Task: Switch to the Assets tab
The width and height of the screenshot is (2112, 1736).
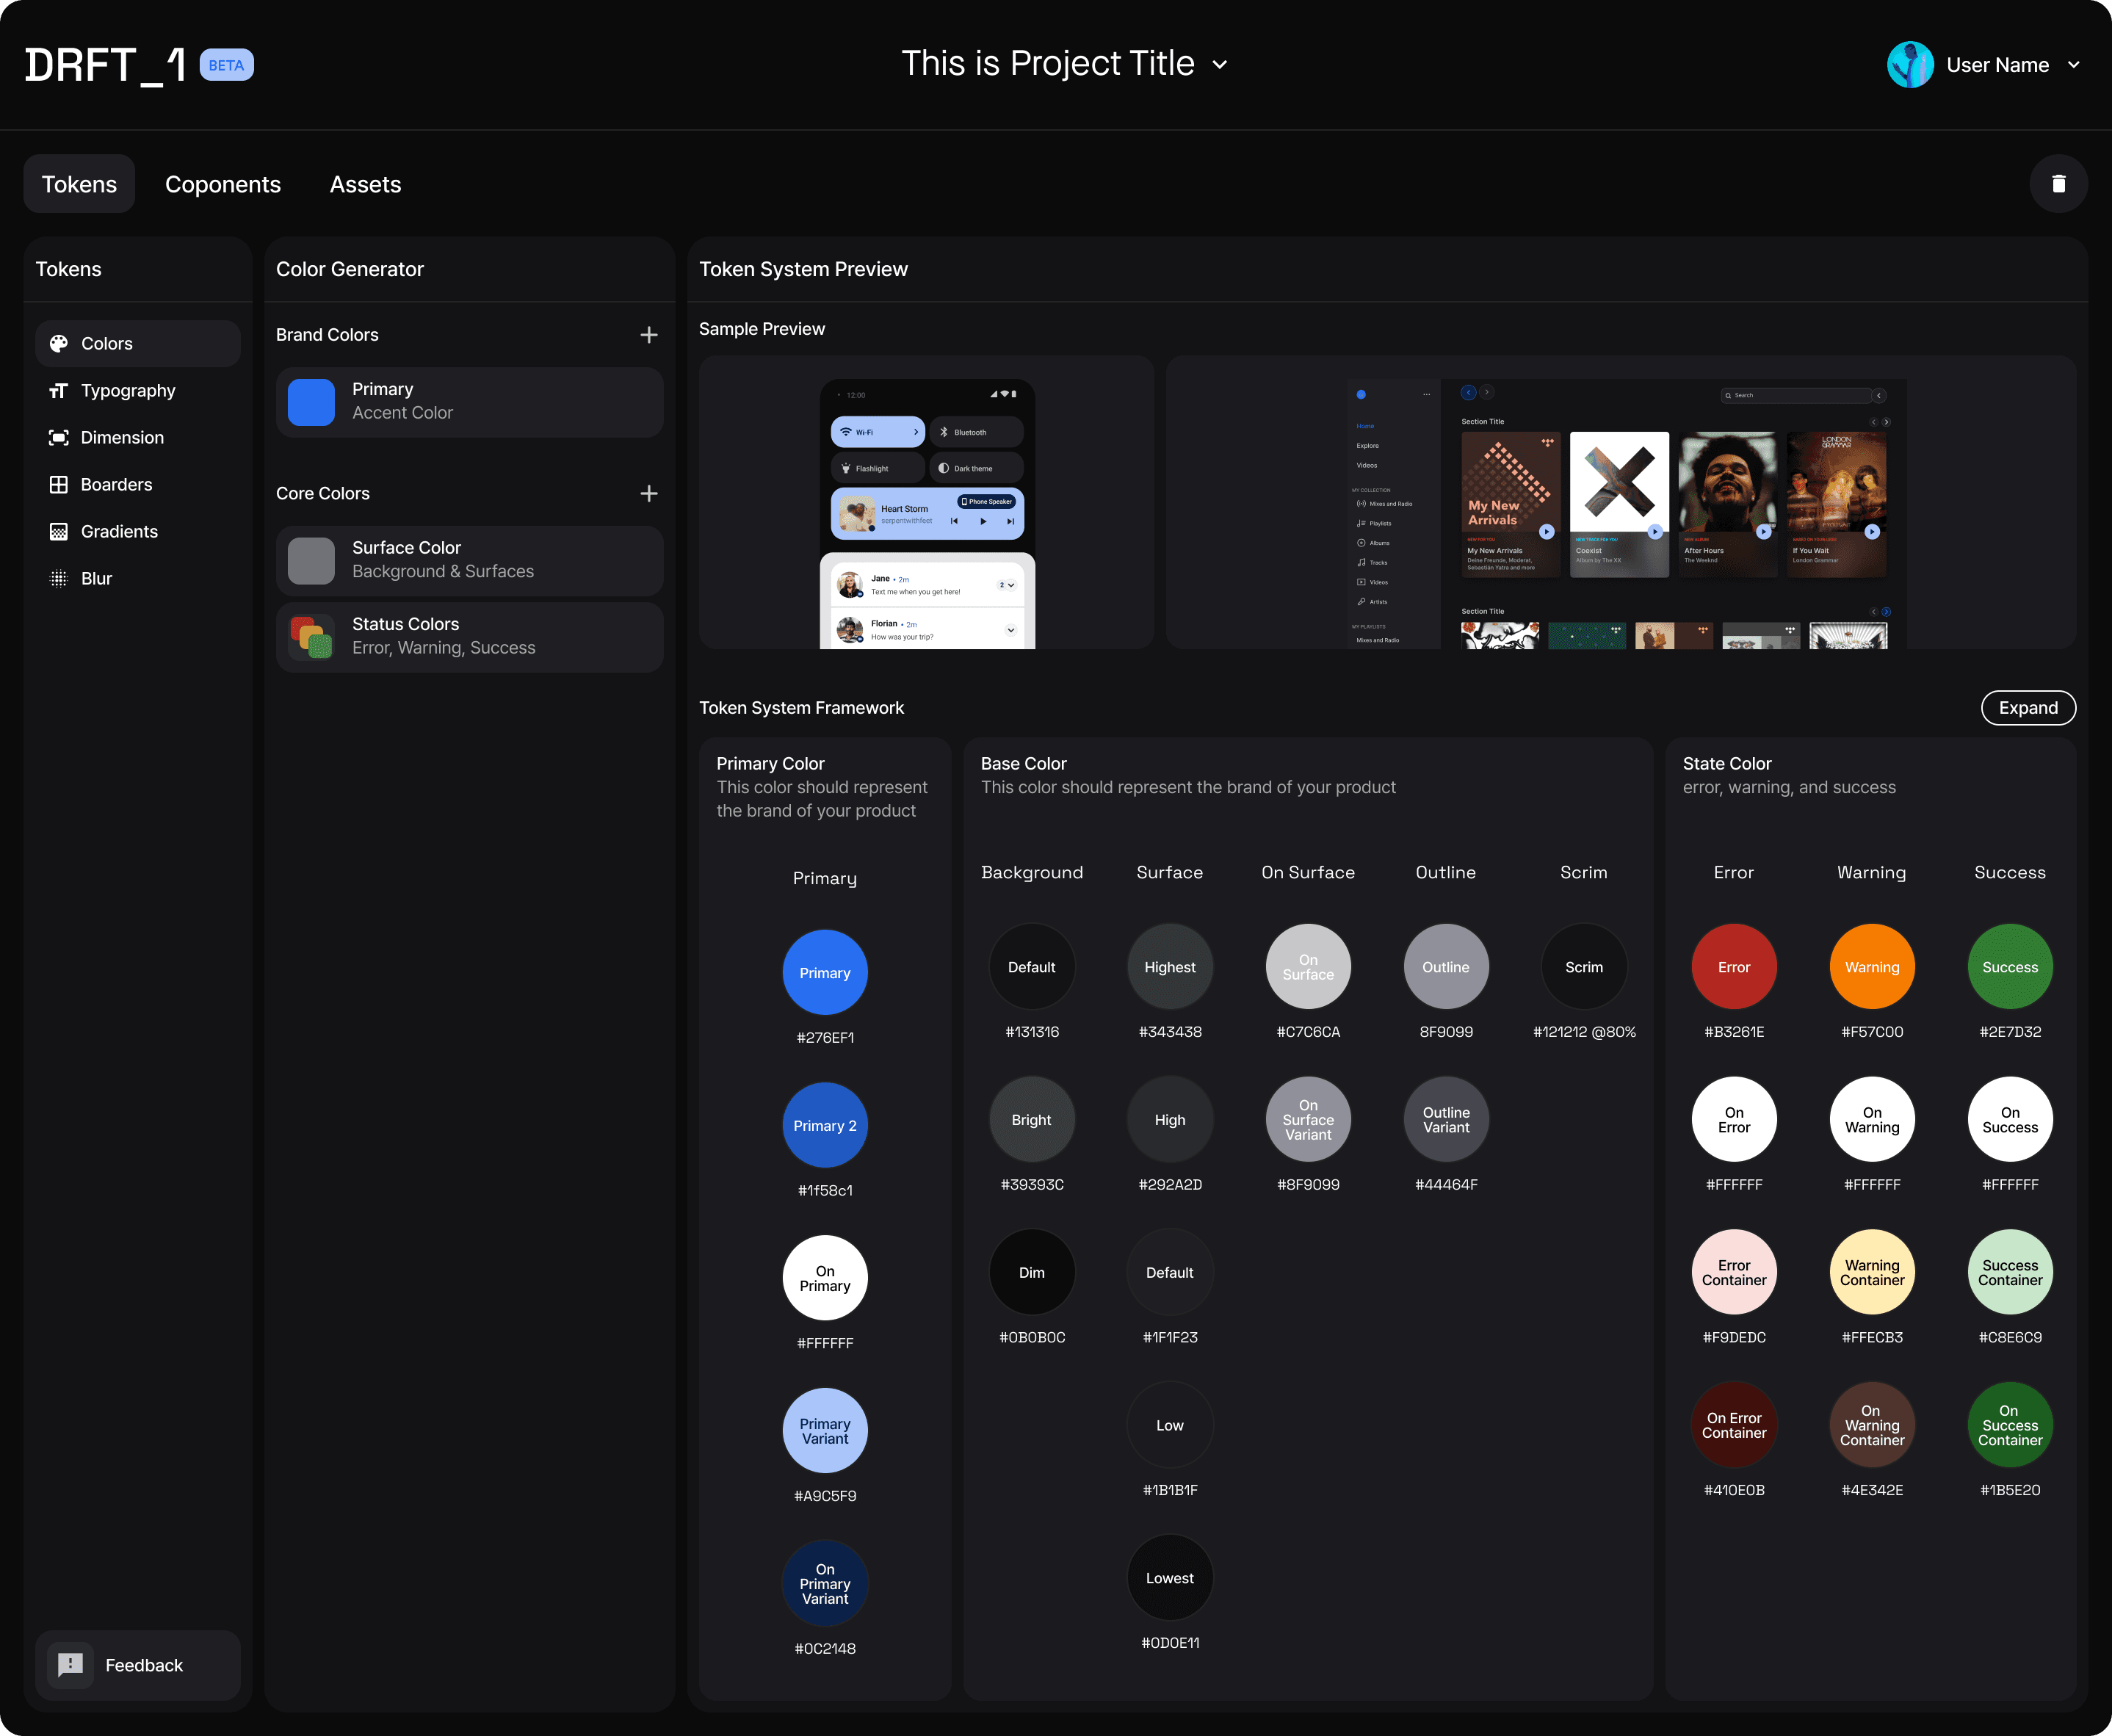Action: click(x=365, y=184)
